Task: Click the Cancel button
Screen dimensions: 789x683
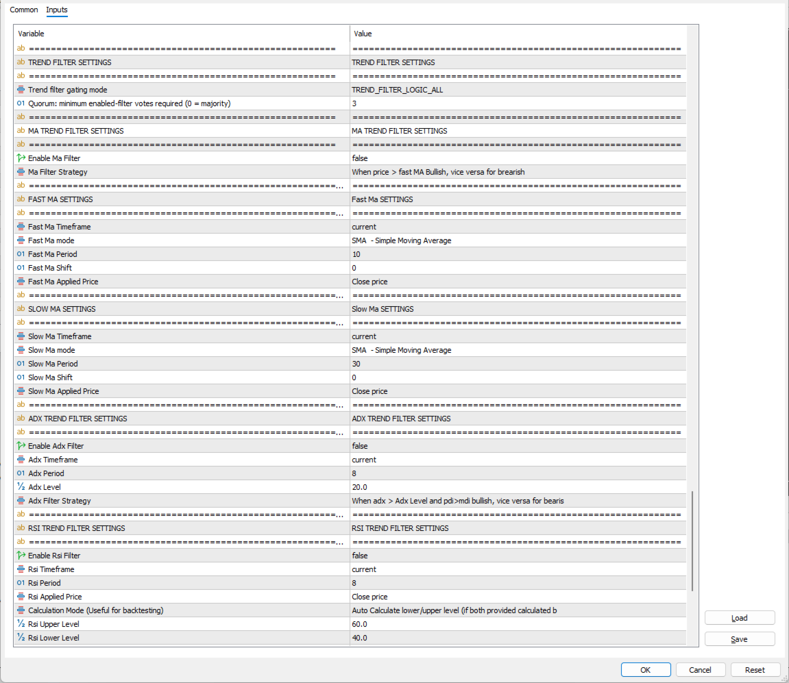Action: (700, 670)
